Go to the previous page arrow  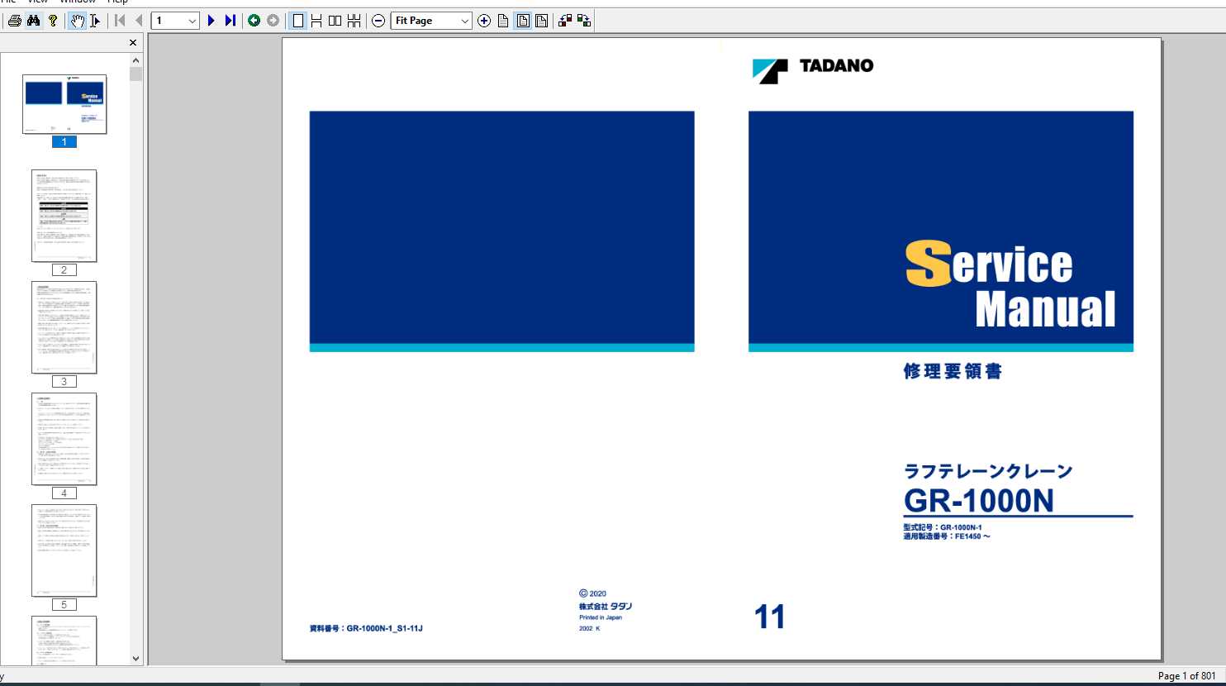[x=138, y=21]
